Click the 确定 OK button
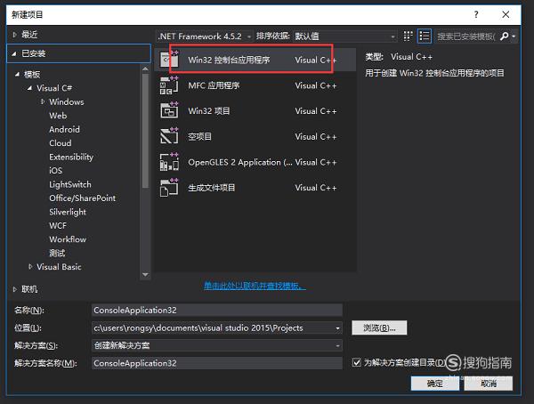 tap(434, 384)
